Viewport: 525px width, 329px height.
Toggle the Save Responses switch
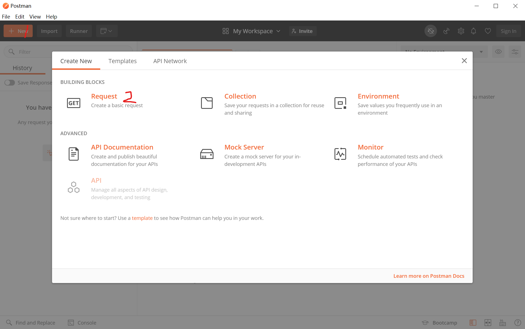10,83
